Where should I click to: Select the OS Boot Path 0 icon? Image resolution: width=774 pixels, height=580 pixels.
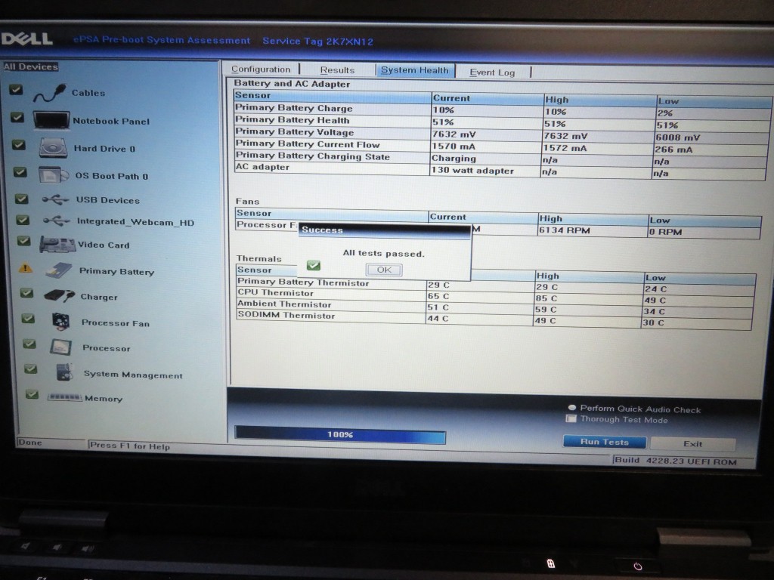54,175
